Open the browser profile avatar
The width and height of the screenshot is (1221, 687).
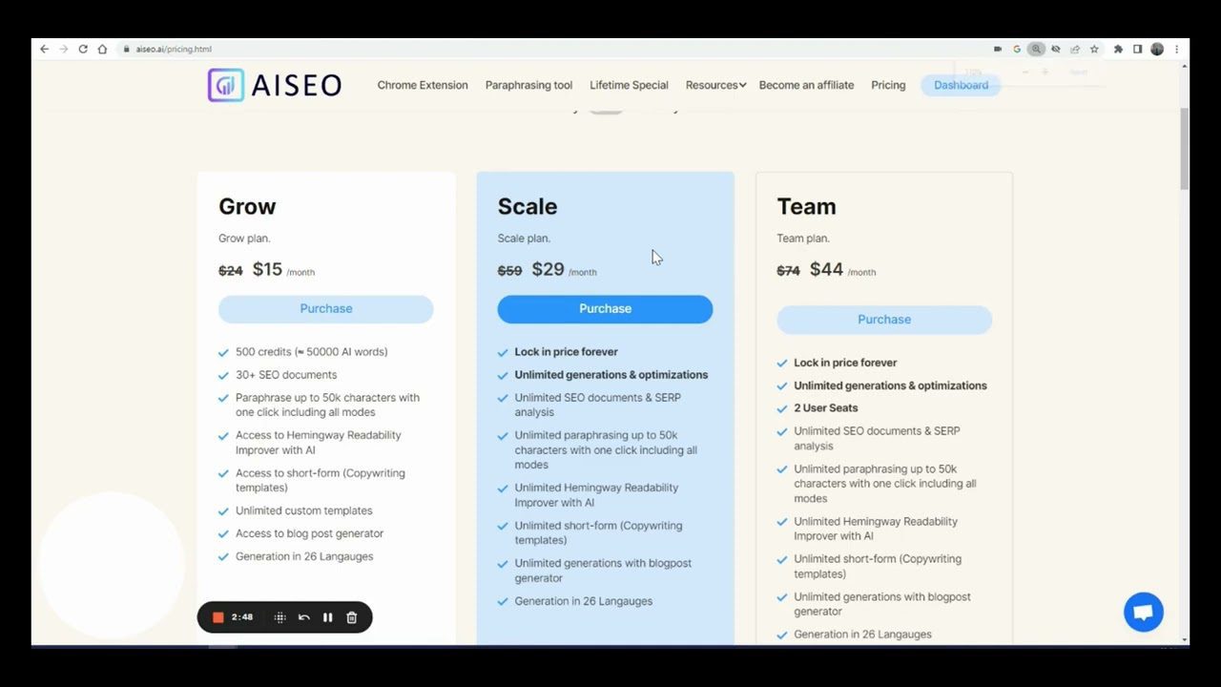[1157, 50]
